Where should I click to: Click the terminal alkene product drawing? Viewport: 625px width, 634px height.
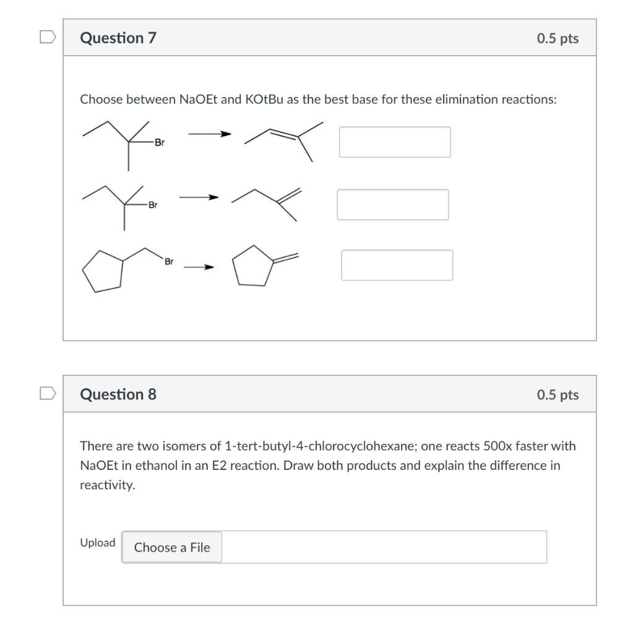click(266, 204)
